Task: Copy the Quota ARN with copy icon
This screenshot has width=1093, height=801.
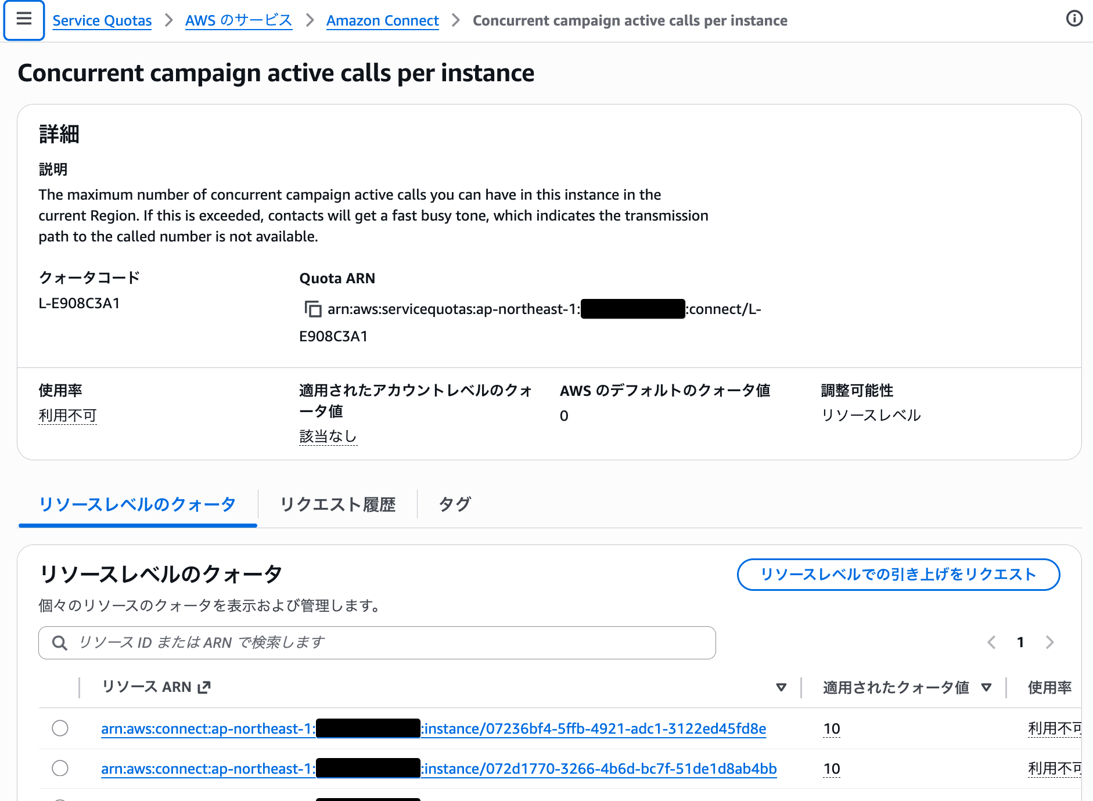Action: point(313,309)
